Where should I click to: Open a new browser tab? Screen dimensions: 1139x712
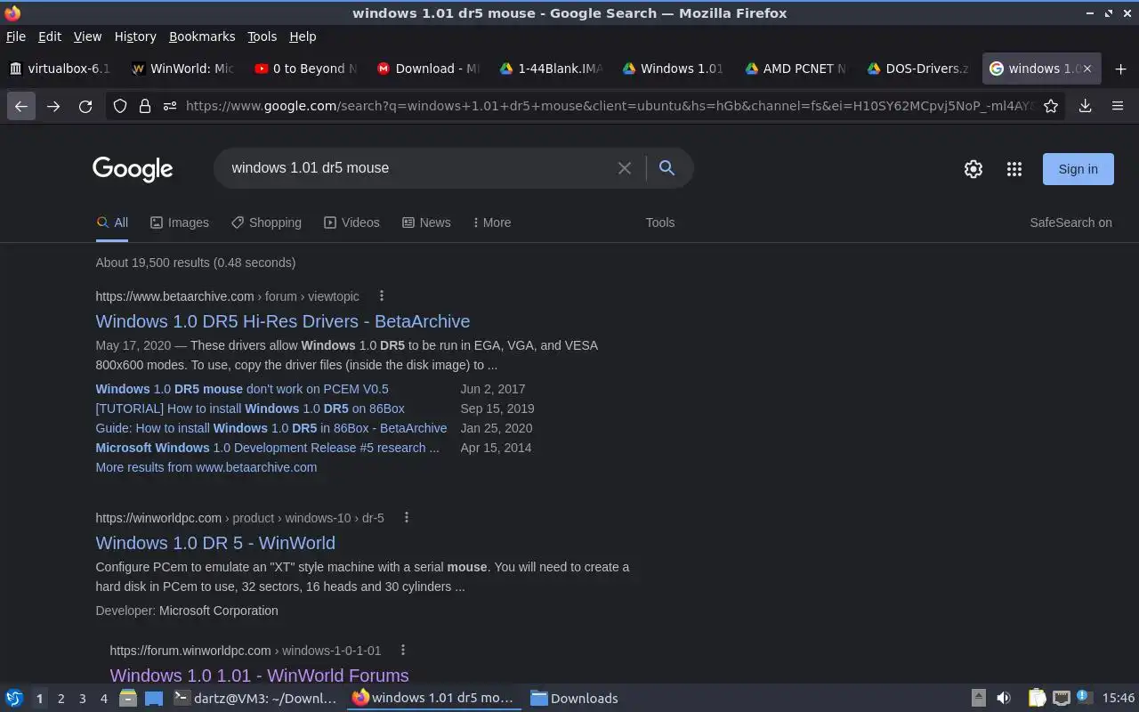1120,69
